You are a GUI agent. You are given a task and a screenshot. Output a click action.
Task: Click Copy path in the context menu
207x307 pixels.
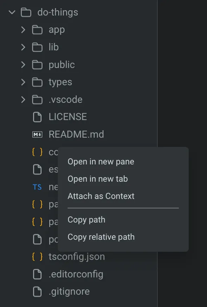click(x=86, y=220)
